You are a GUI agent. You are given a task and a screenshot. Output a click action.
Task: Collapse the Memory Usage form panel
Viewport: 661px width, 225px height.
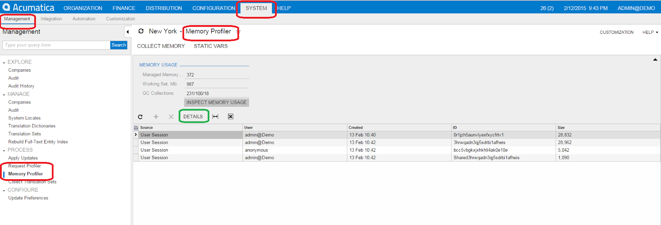click(655, 60)
